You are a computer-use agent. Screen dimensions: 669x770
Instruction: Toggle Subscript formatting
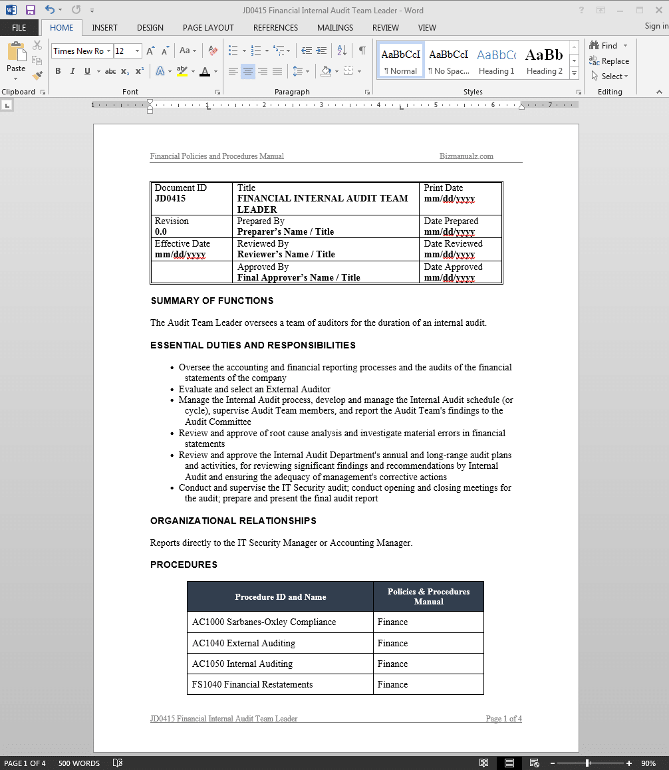click(125, 71)
